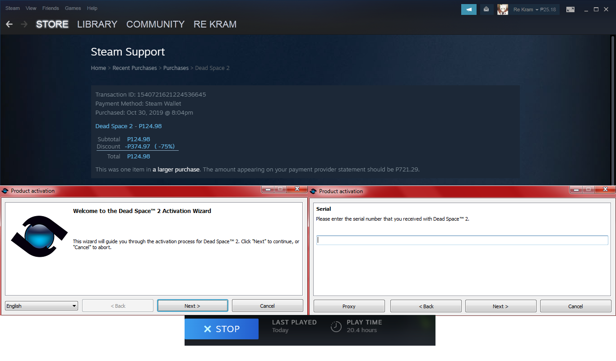
Task: Click the LAST PLAYED Today text
Action: [x=294, y=326]
